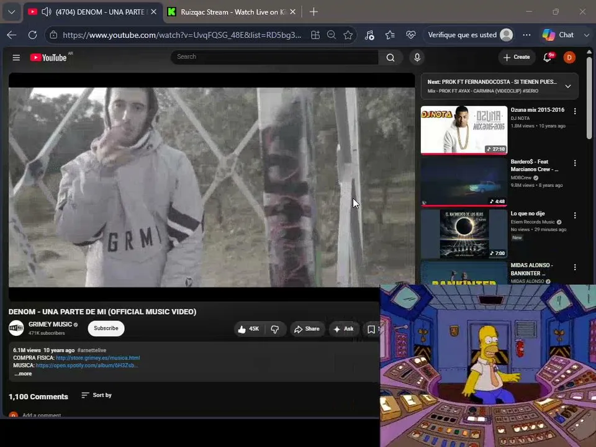
Task: Dislike the video
Action: click(275, 329)
